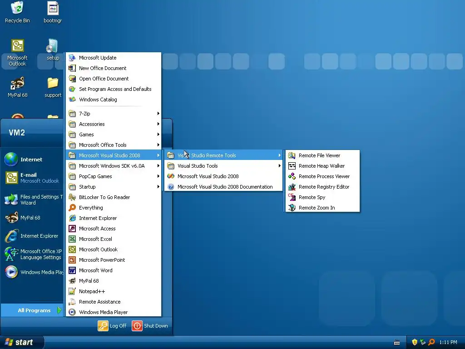Click the Everything search icon
The image size is (465, 349).
pos(72,208)
